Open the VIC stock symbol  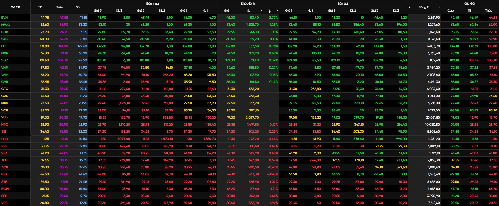[4, 153]
